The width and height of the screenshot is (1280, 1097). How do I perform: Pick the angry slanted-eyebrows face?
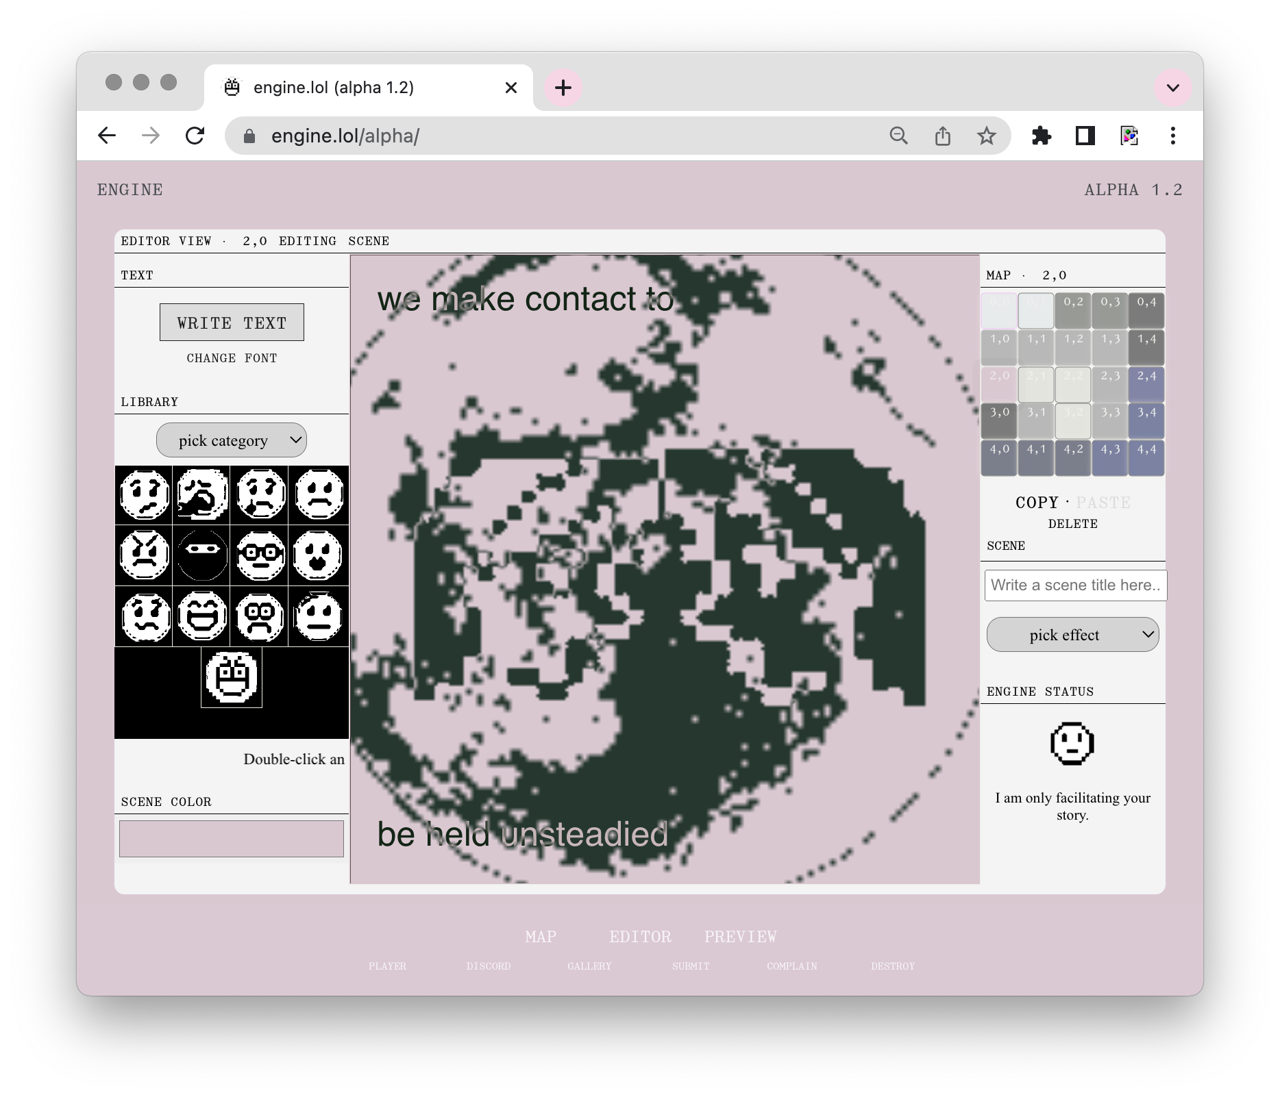[145, 555]
